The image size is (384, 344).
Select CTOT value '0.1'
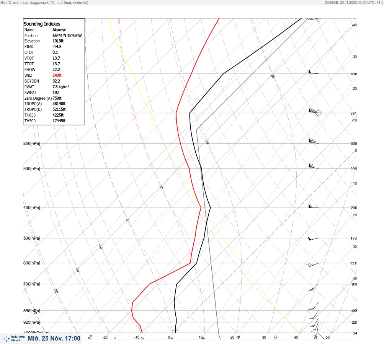coord(55,52)
